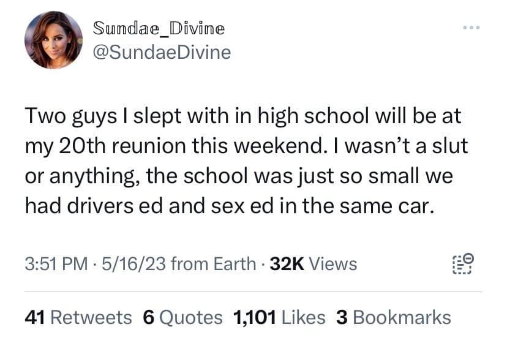
Task: Click the number 6 before Quotes
Action: [x=148, y=317]
